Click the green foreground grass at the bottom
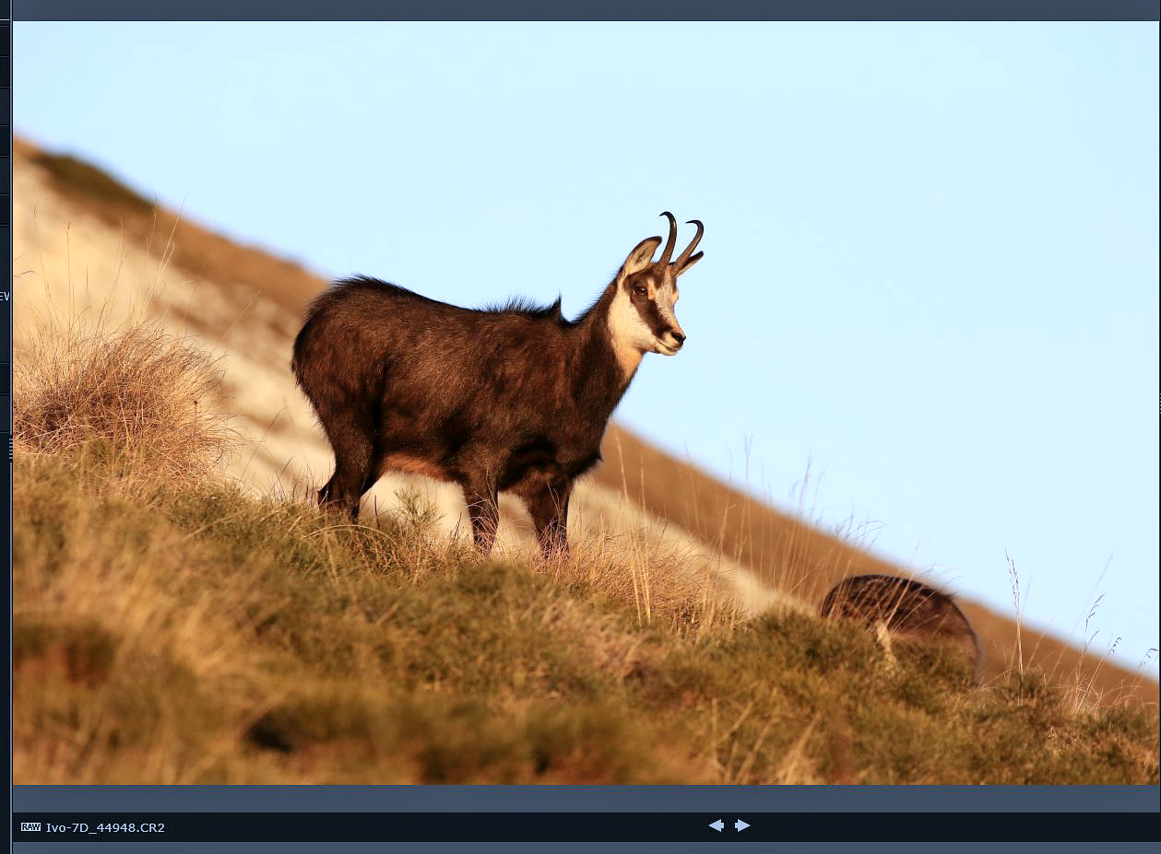This screenshot has width=1161, height=854. (369, 700)
